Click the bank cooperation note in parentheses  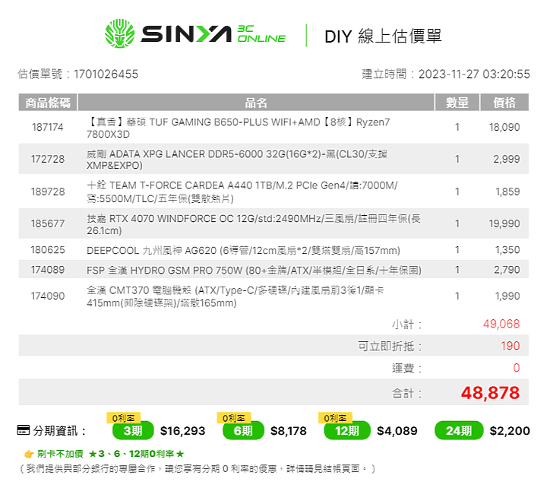(197, 468)
